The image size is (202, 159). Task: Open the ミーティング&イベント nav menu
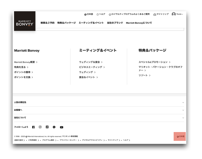pyautogui.click(x=91, y=23)
